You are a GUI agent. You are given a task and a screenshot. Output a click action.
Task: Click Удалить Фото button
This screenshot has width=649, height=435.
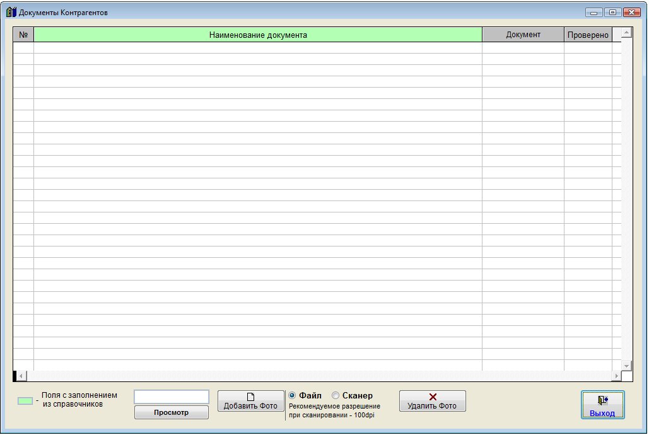[x=433, y=401]
